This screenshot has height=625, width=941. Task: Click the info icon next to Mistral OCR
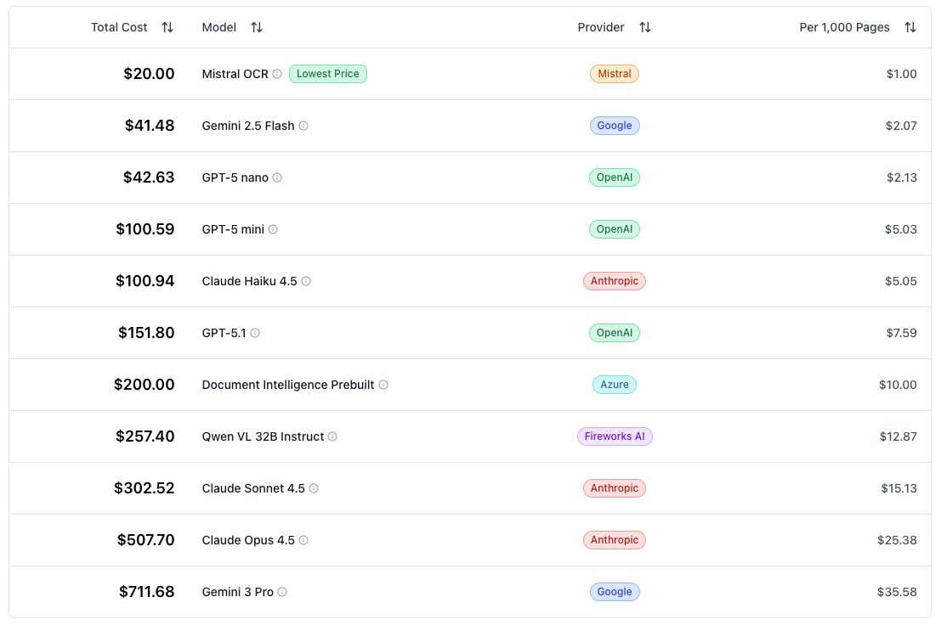[x=277, y=74]
